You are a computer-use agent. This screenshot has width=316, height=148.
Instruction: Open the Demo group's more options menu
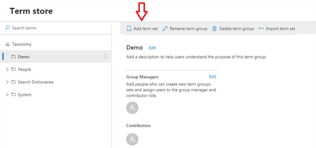[105, 57]
